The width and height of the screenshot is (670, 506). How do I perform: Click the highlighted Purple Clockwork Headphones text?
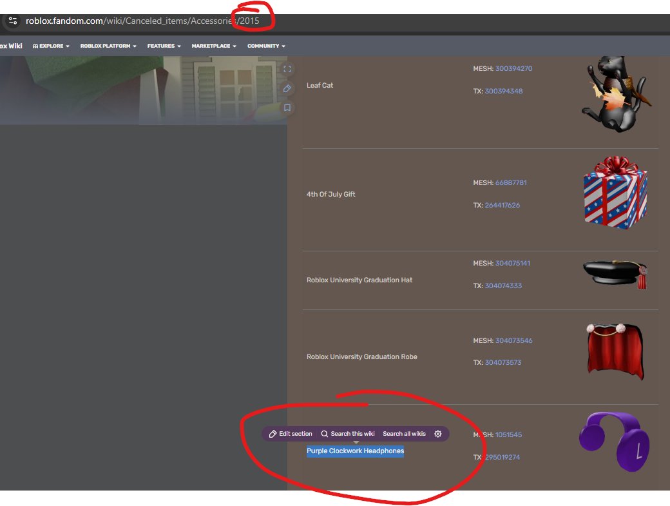355,451
